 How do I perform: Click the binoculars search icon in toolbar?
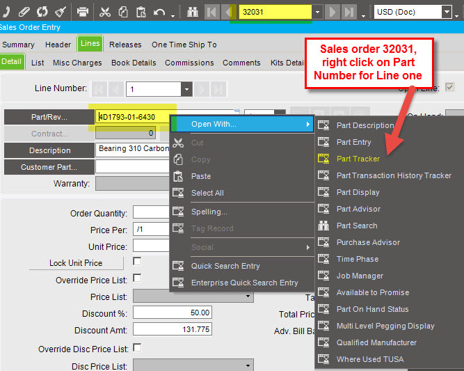(x=193, y=12)
